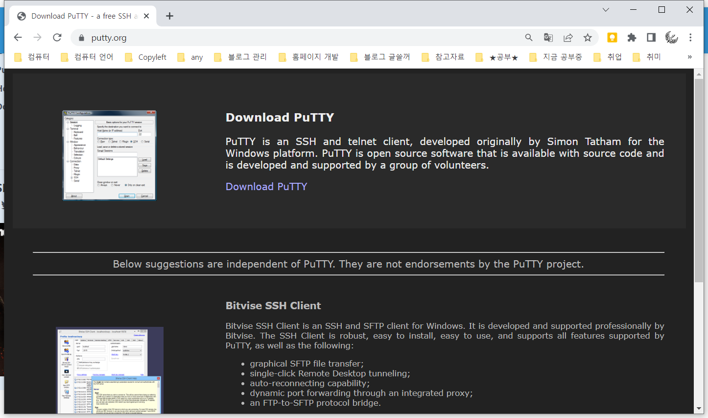Screen dimensions: 708x418
Task: Click the 'FTP-to-SFTP protocol bridge' bullet text
Action: click(x=315, y=403)
